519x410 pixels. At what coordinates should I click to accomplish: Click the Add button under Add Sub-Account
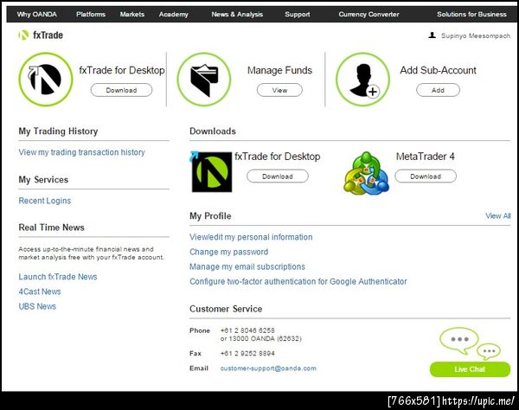click(x=438, y=90)
